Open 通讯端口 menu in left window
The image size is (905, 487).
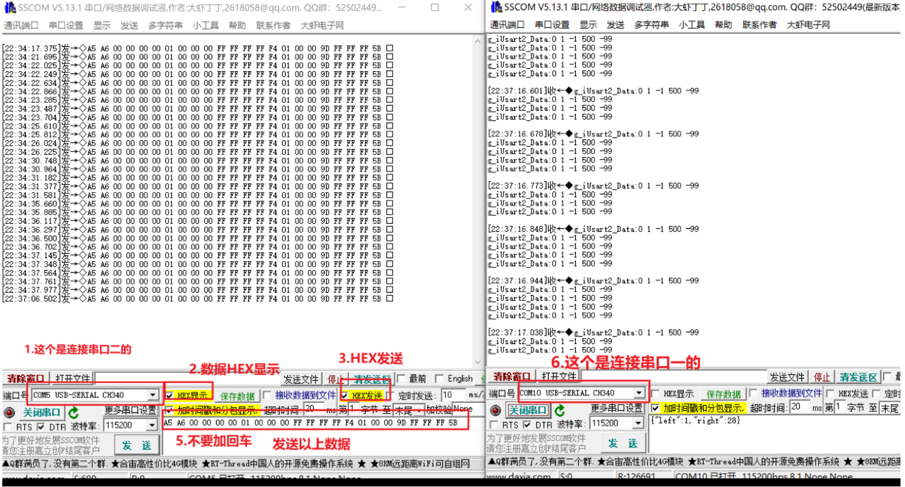point(21,25)
